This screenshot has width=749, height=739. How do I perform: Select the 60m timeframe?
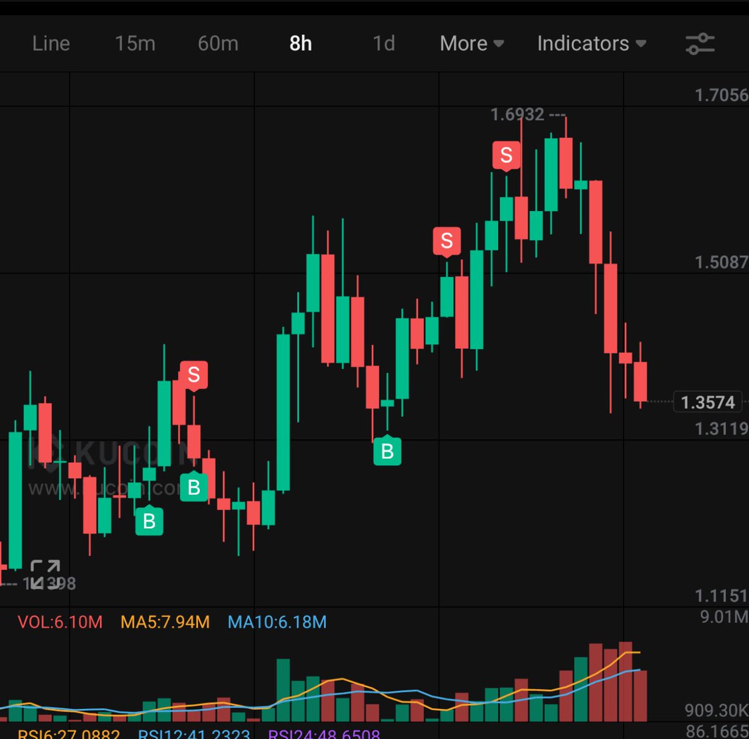click(218, 44)
